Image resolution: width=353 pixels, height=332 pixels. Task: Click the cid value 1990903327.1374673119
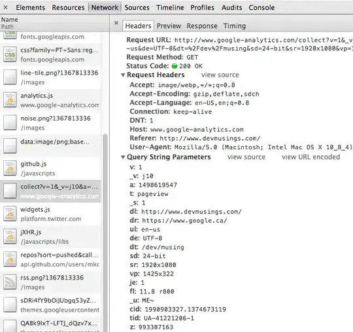pyautogui.click(x=185, y=310)
